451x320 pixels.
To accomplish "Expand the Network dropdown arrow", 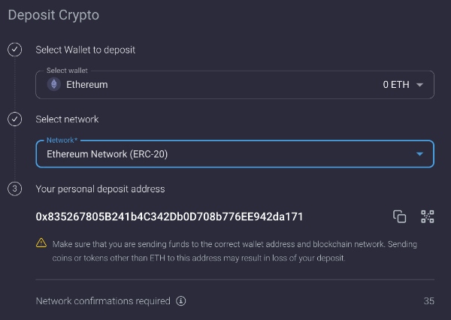I will click(419, 154).
